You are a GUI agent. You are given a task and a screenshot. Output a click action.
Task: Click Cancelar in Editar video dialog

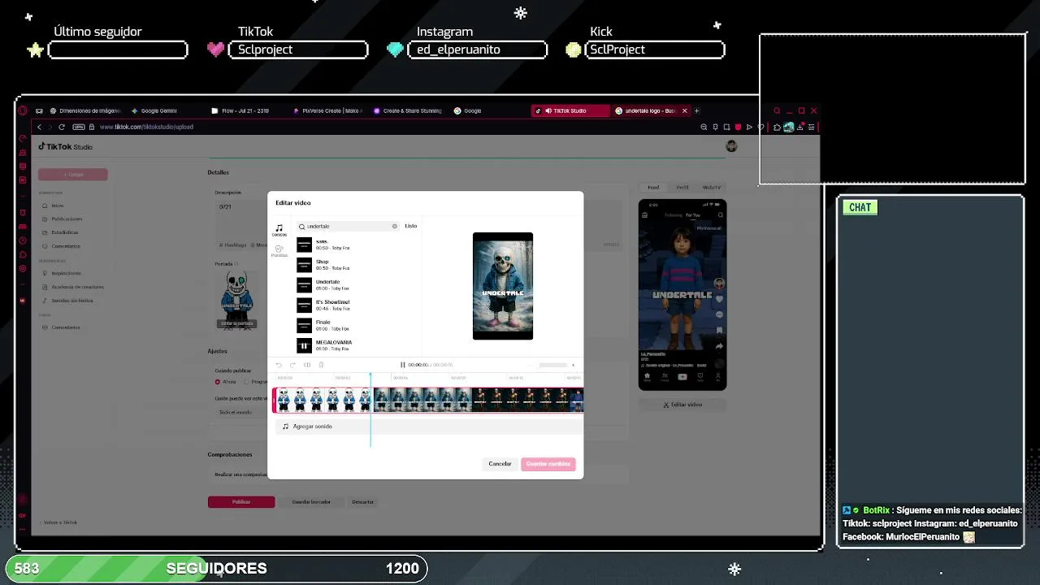click(x=500, y=464)
